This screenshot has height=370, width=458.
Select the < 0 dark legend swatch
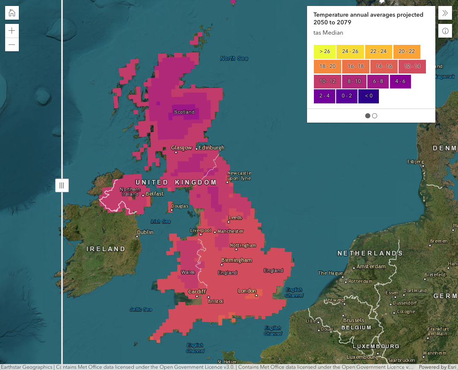coord(369,96)
